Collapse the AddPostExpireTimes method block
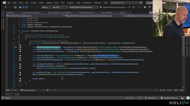 coord(19,43)
